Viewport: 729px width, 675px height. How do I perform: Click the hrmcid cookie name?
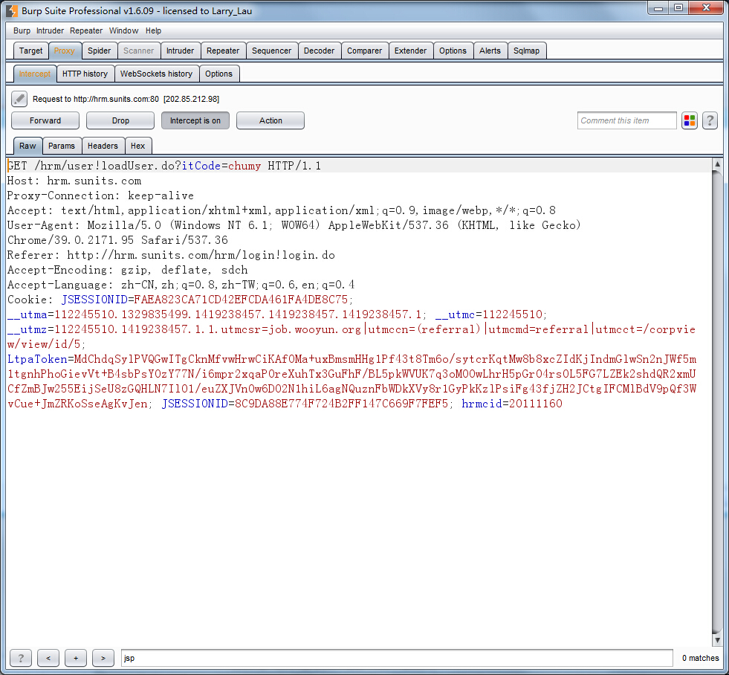(x=482, y=404)
